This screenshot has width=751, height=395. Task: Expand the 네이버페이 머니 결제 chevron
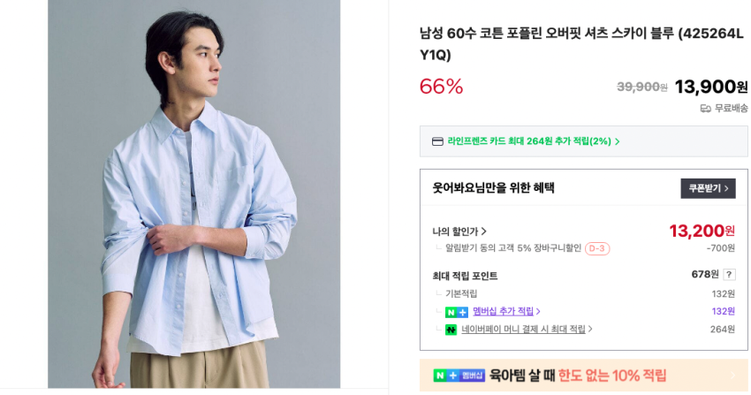tap(590, 330)
